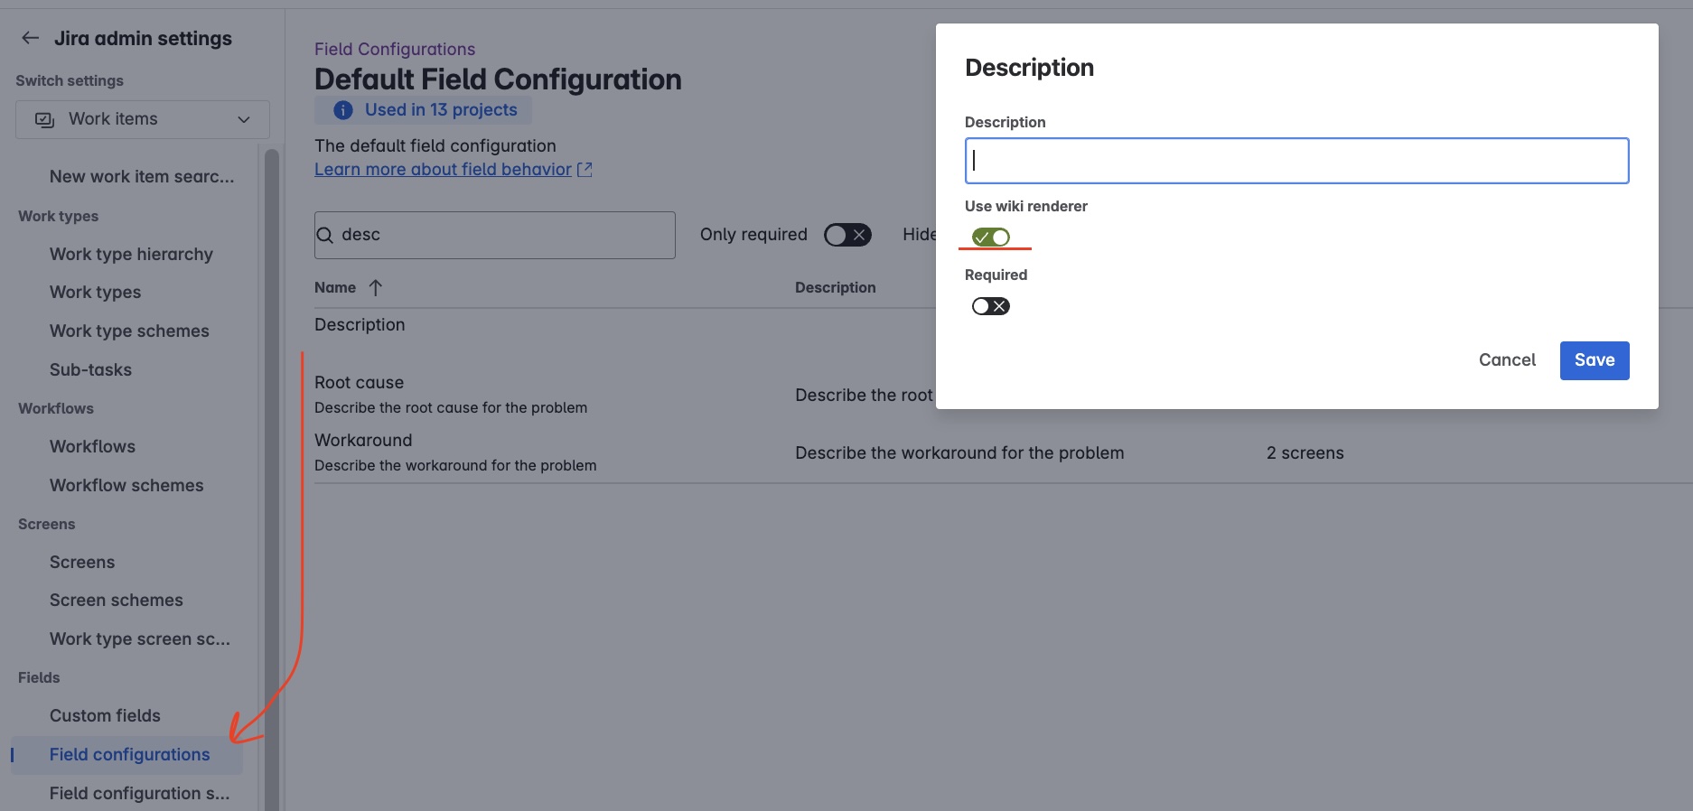Click the Work items icon under Switch settings
Image resolution: width=1693 pixels, height=811 pixels.
[x=43, y=118]
